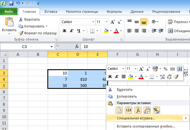Customize quick access toolbar dropdown
190x130 pixels.
(x=38, y=4)
